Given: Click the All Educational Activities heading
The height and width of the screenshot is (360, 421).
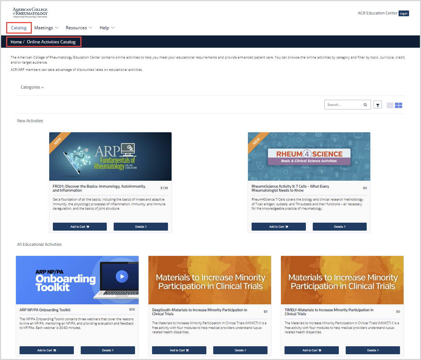Looking at the screenshot, I should click(39, 244).
